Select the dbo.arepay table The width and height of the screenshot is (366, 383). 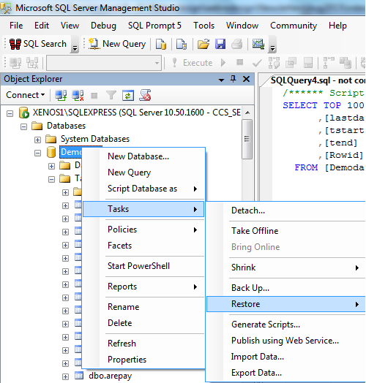point(110,376)
